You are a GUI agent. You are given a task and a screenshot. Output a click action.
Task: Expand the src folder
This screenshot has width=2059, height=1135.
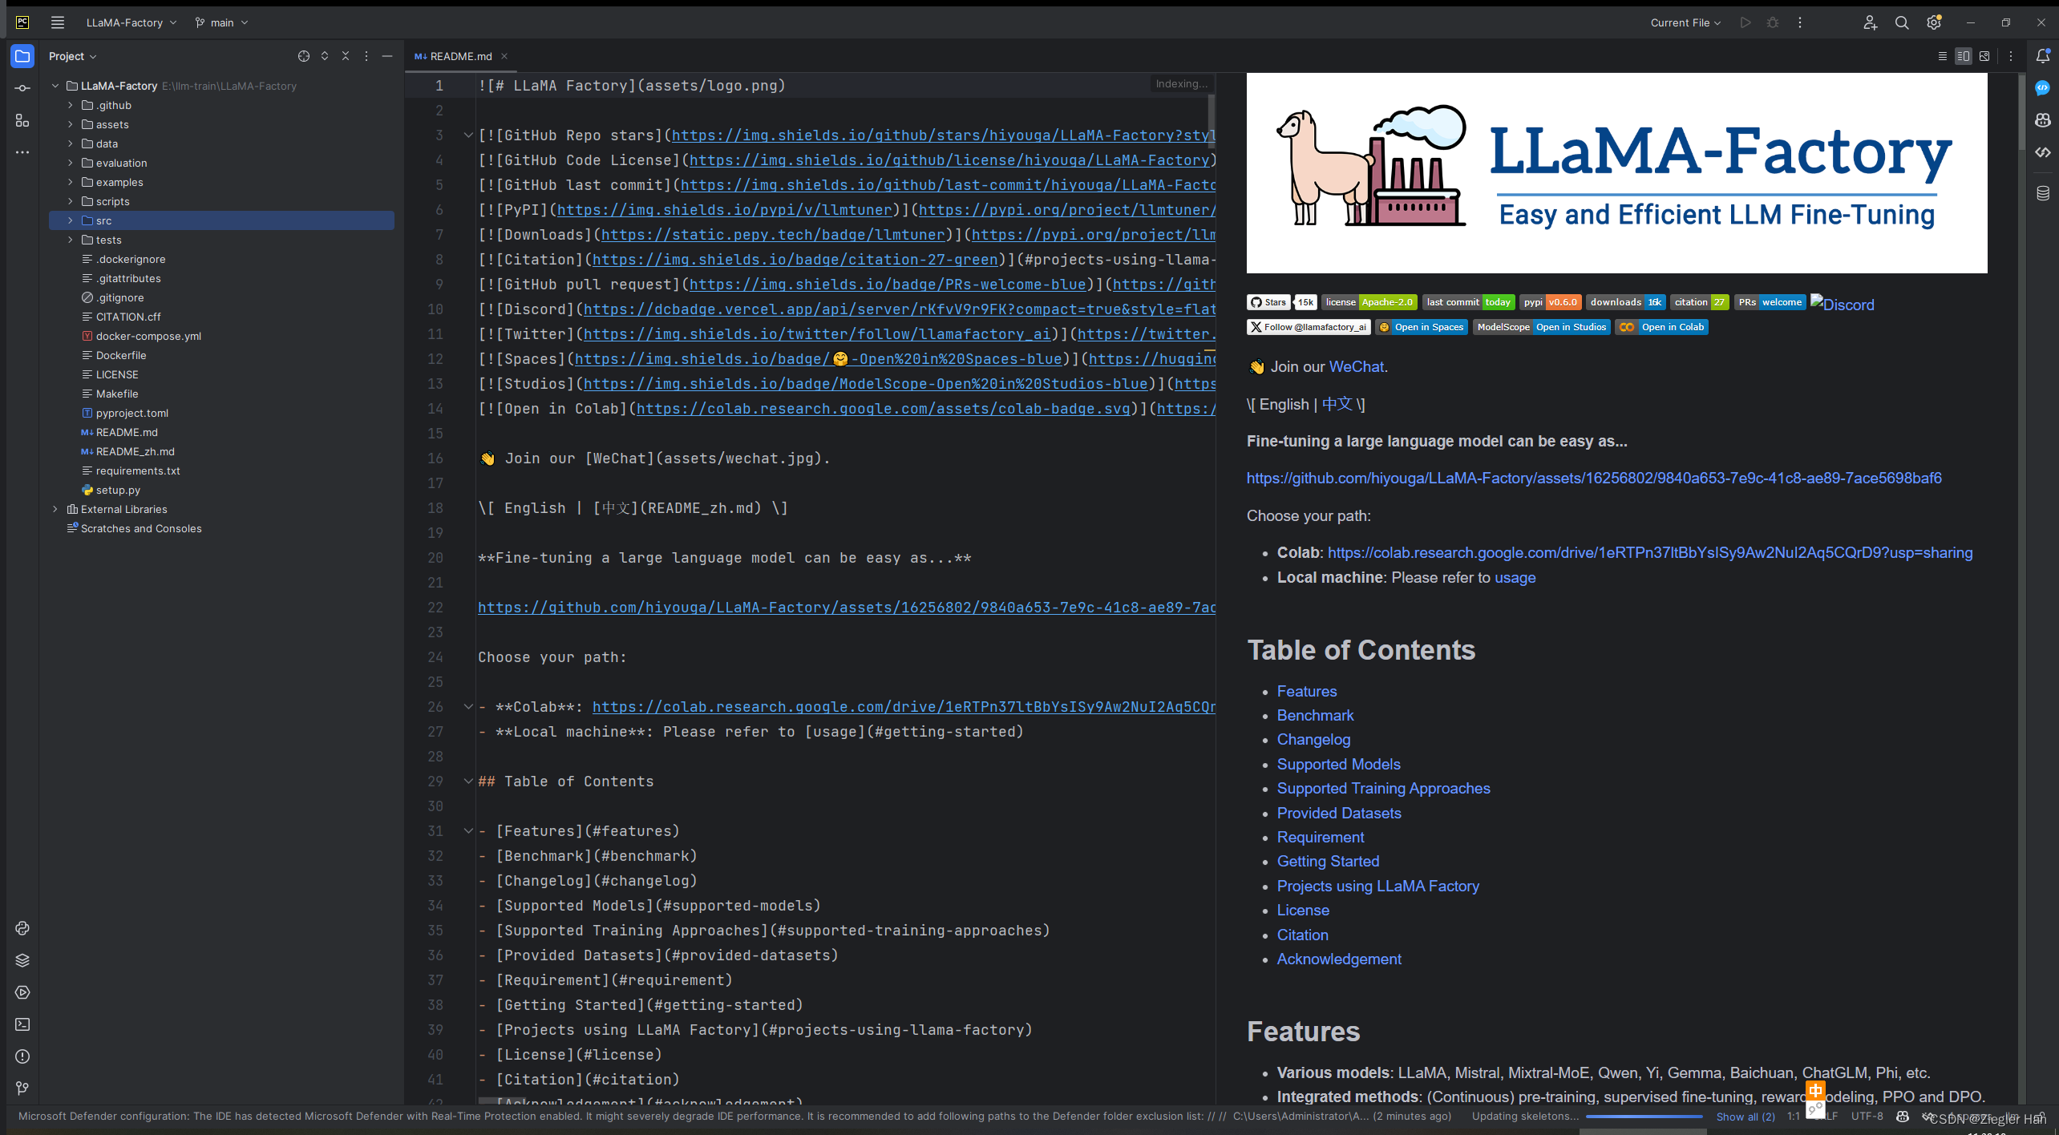(x=71, y=220)
